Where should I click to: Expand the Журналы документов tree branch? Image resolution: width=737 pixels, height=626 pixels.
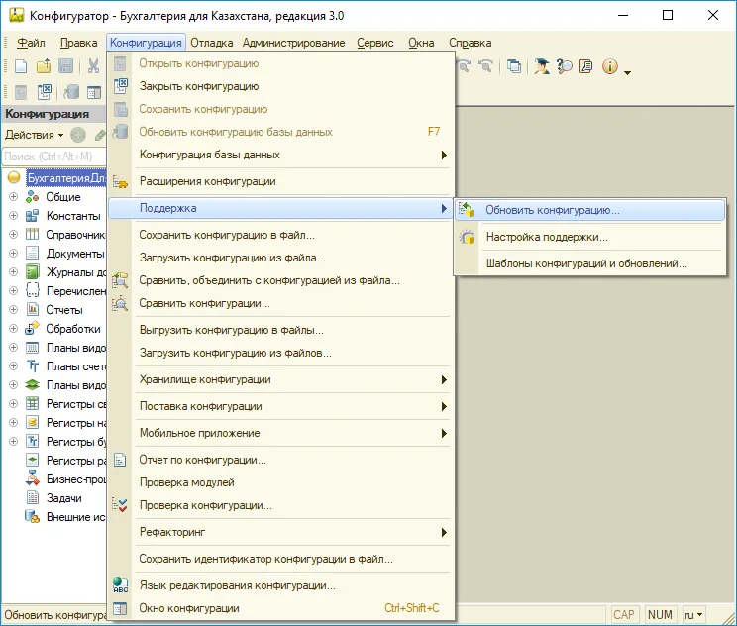coord(14,271)
